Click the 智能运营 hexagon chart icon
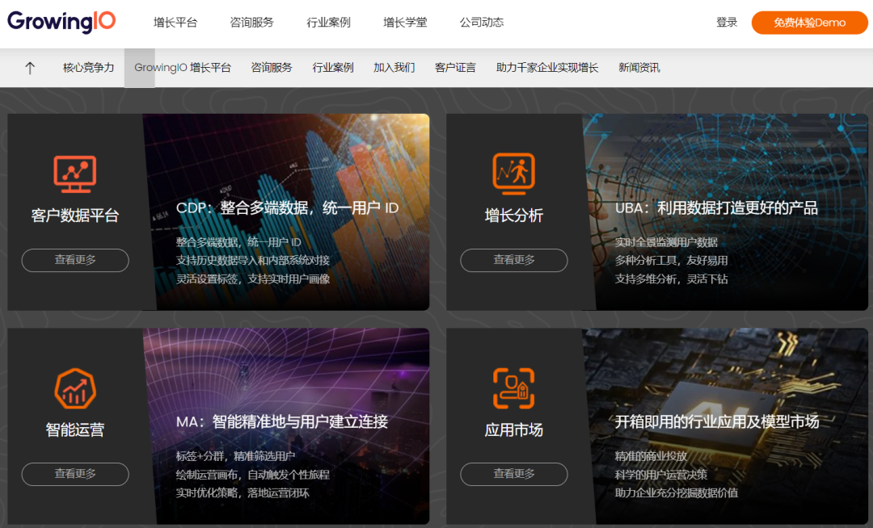This screenshot has width=873, height=528. click(75, 388)
